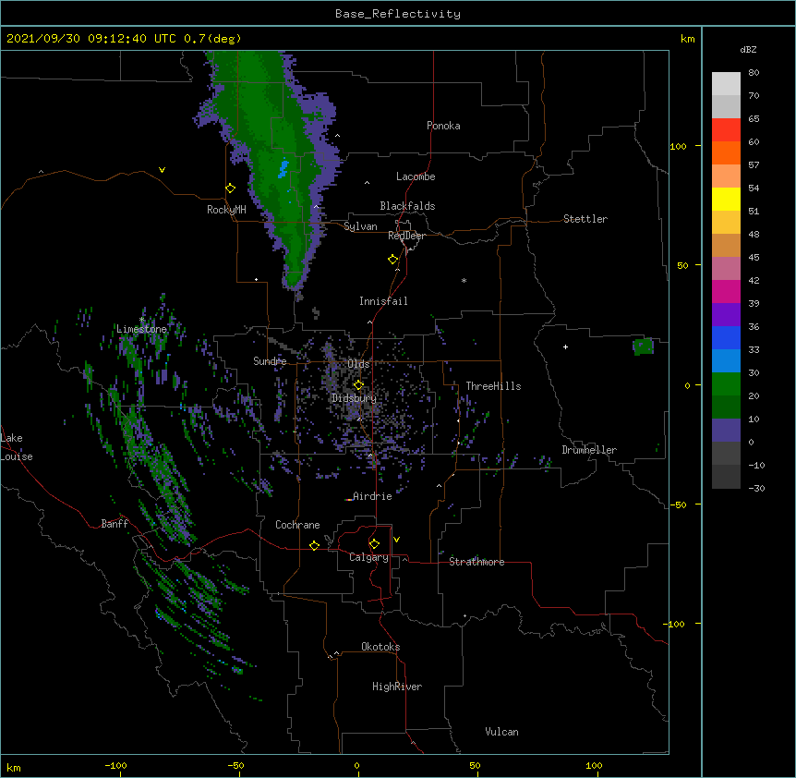
Task: Click the dBZ legend heading
Action: pos(748,49)
